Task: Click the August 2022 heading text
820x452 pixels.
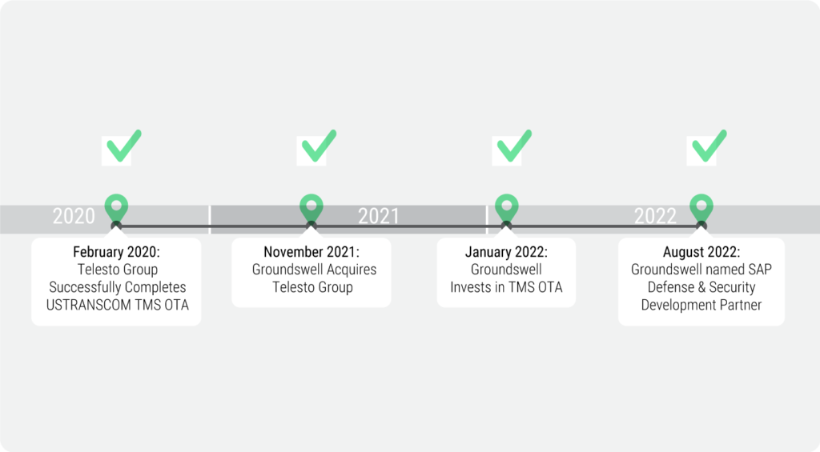Action: 701,252
